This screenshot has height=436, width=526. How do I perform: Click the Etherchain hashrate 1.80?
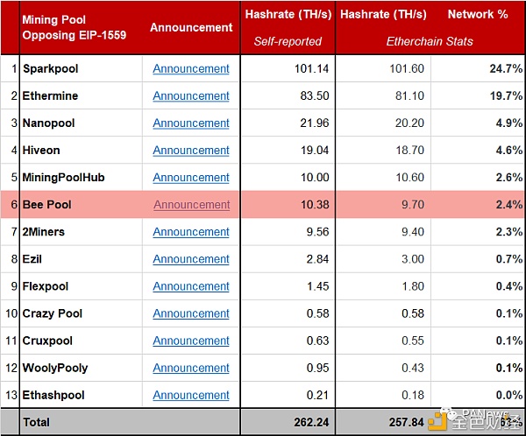pyautogui.click(x=413, y=286)
